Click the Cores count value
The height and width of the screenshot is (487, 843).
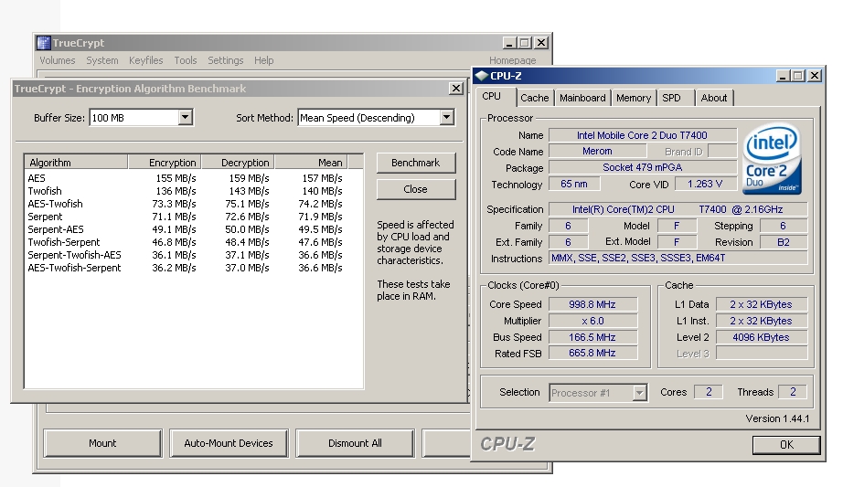(x=709, y=392)
